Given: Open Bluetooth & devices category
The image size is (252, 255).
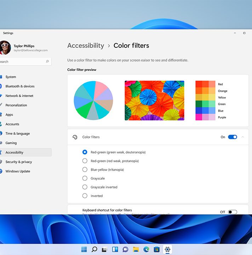Looking at the screenshot, I should (x=20, y=86).
